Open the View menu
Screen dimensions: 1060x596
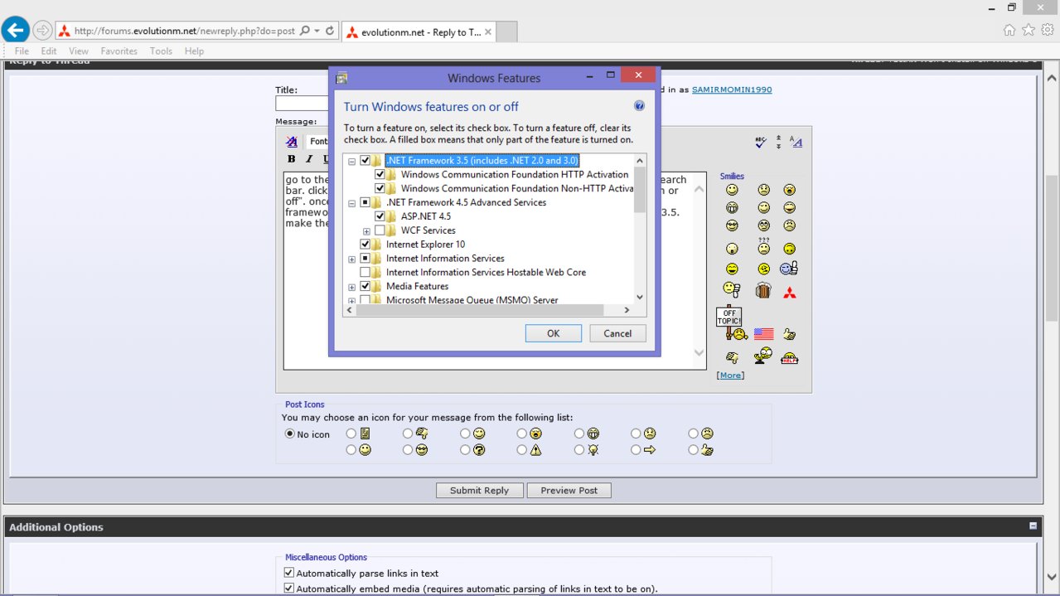pyautogui.click(x=79, y=51)
